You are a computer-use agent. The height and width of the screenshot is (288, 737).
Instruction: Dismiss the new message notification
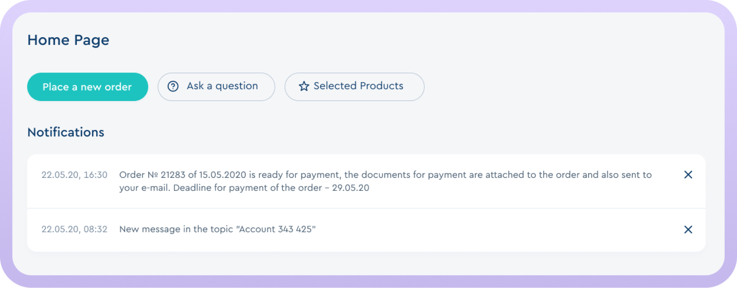coord(688,229)
